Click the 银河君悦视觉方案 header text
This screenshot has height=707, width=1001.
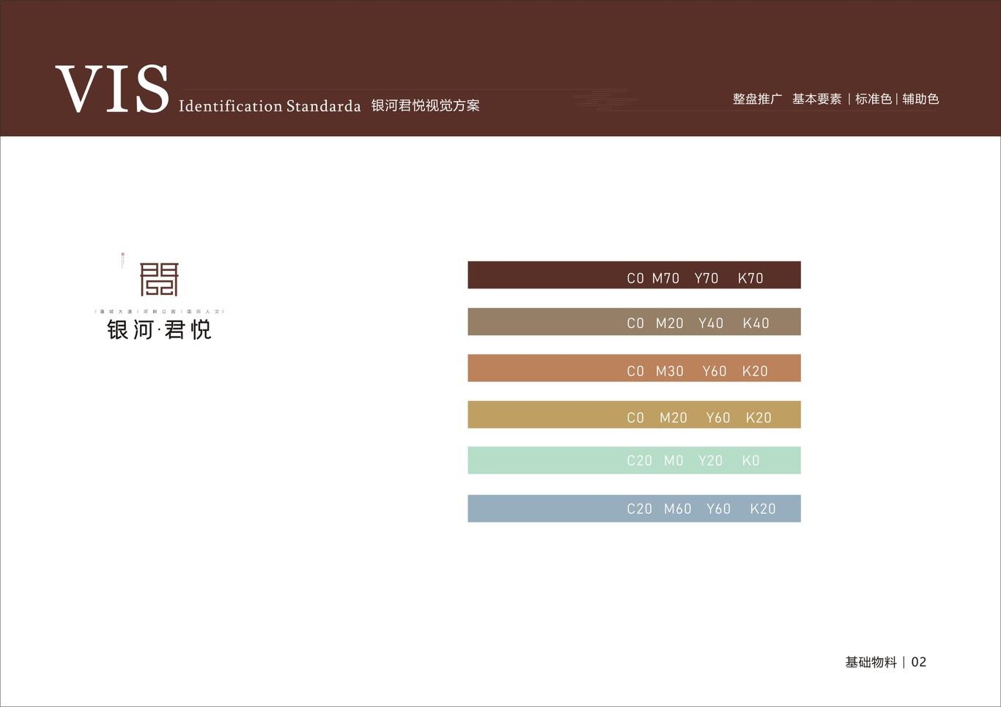pyautogui.click(x=425, y=105)
